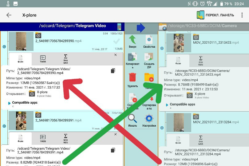Select file name MOV_20210111_2313423.mp4 in list
The width and height of the screenshot is (249, 166).
coord(216,42)
